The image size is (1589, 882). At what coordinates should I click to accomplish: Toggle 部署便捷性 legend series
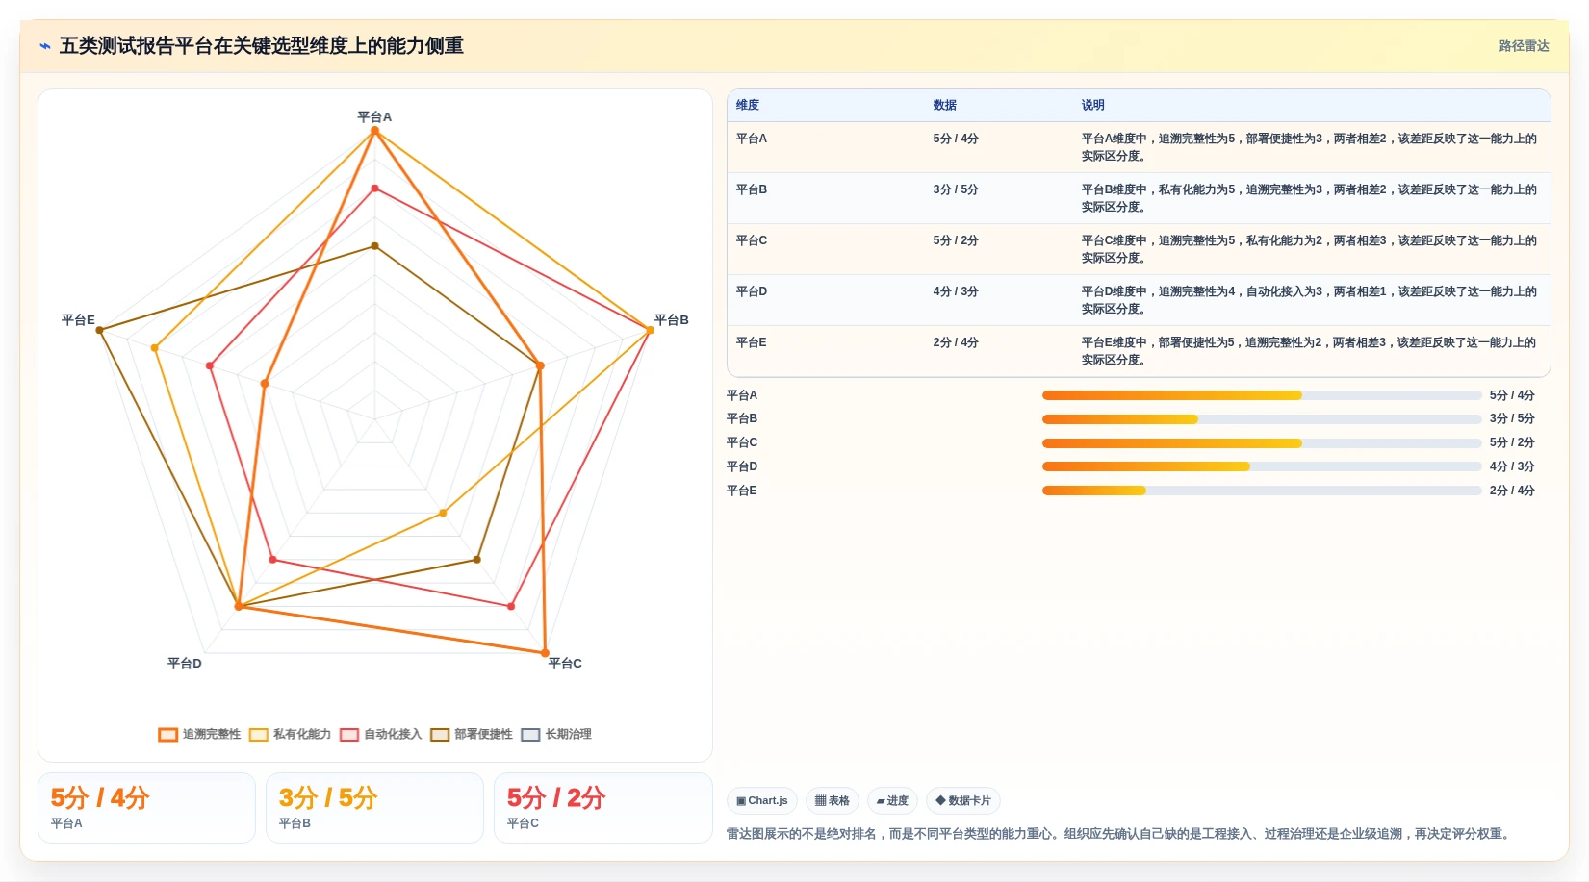pos(472,734)
